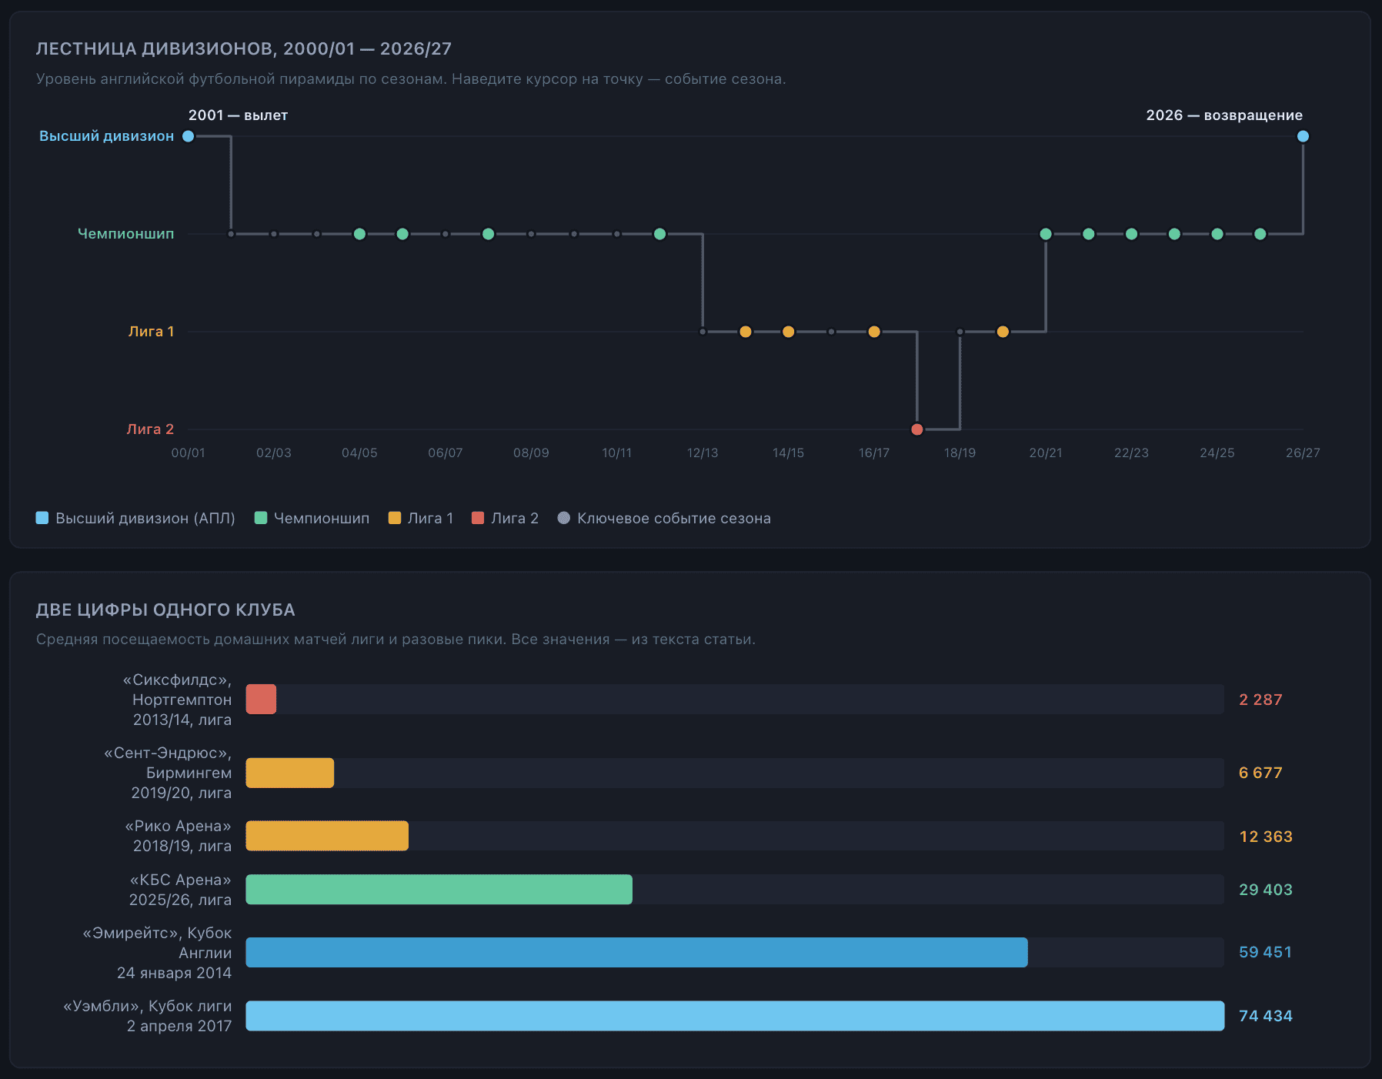The width and height of the screenshot is (1382, 1079).
Task: Click the «Уэмбли», Кубок лиги row label
Action: (148, 1016)
